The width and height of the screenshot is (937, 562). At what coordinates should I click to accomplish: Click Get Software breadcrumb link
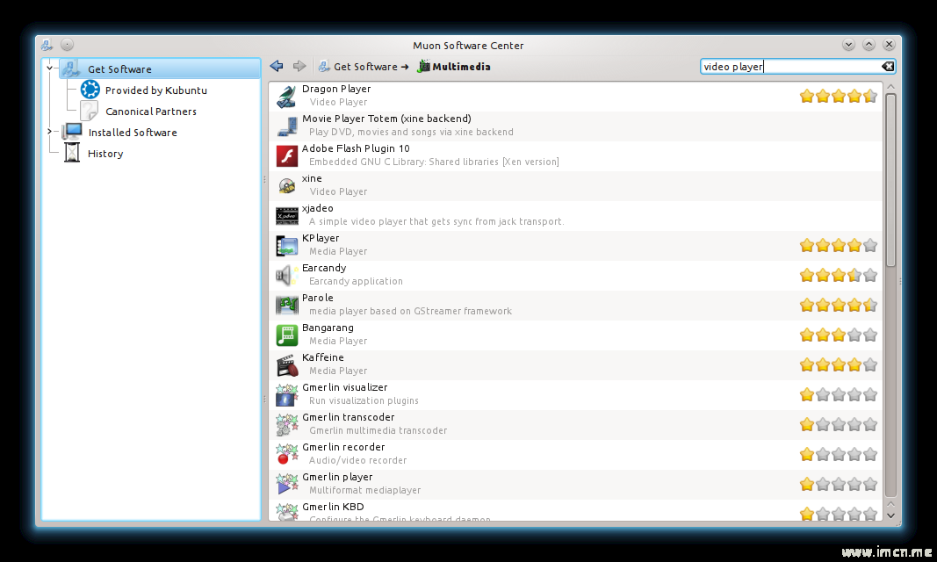(x=365, y=66)
